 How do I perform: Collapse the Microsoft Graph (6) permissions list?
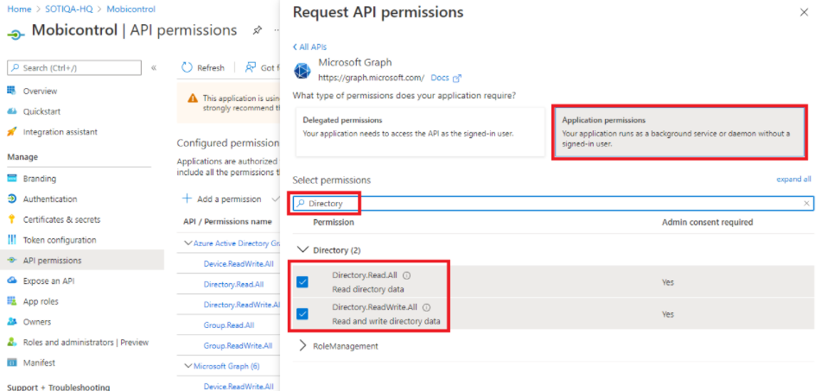[189, 366]
